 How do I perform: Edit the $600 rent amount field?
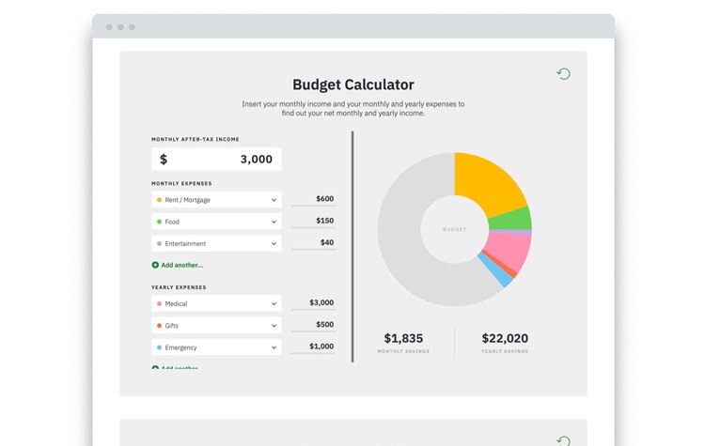point(313,199)
